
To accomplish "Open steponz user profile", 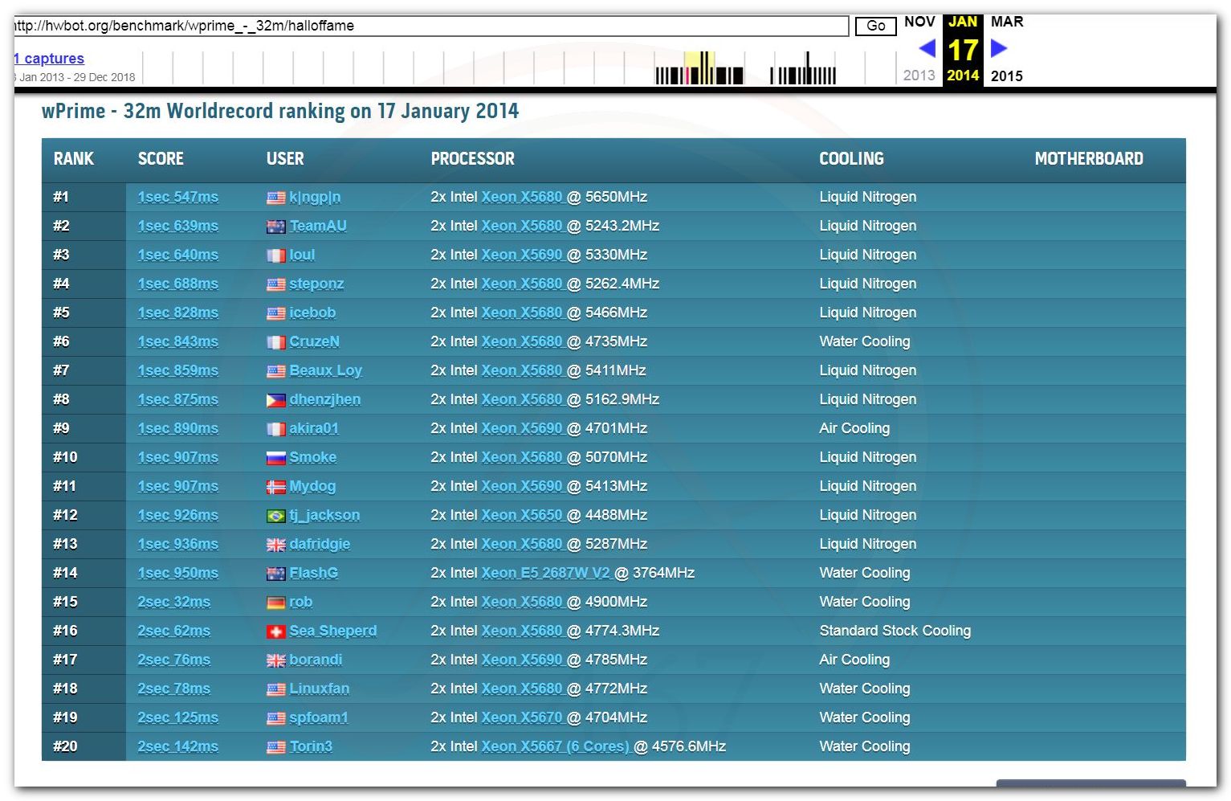I will coord(316,284).
